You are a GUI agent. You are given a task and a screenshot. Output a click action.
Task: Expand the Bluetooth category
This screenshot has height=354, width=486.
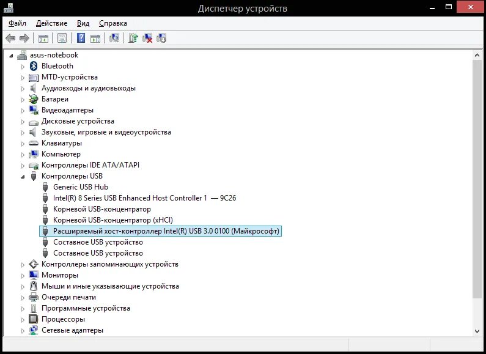23,67
